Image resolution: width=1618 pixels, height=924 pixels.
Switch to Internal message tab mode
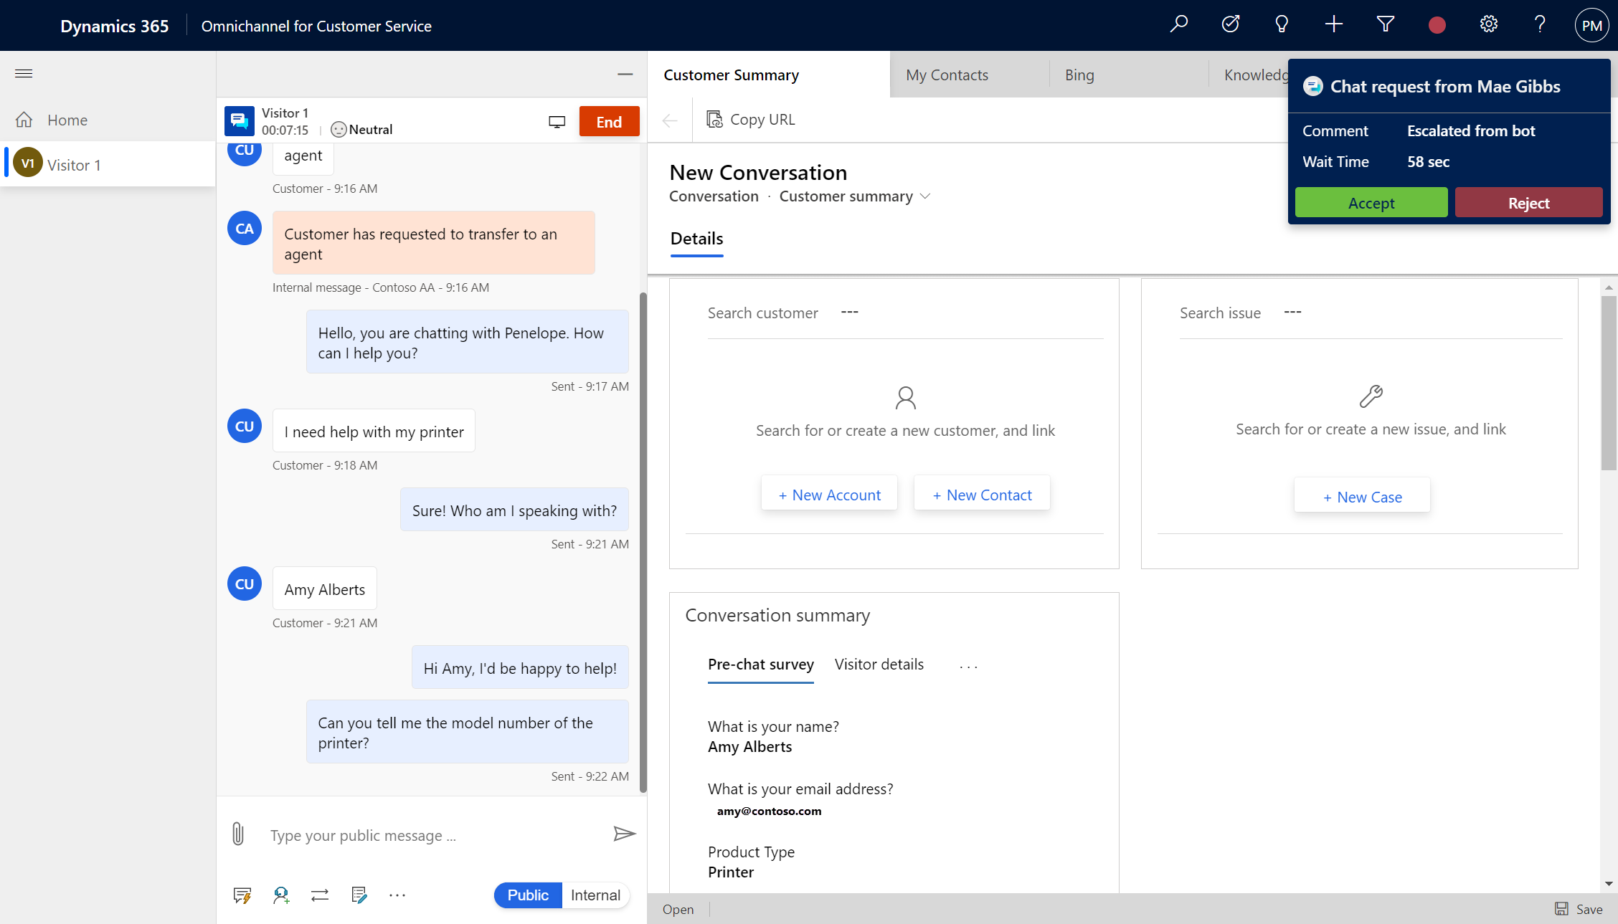click(x=596, y=895)
